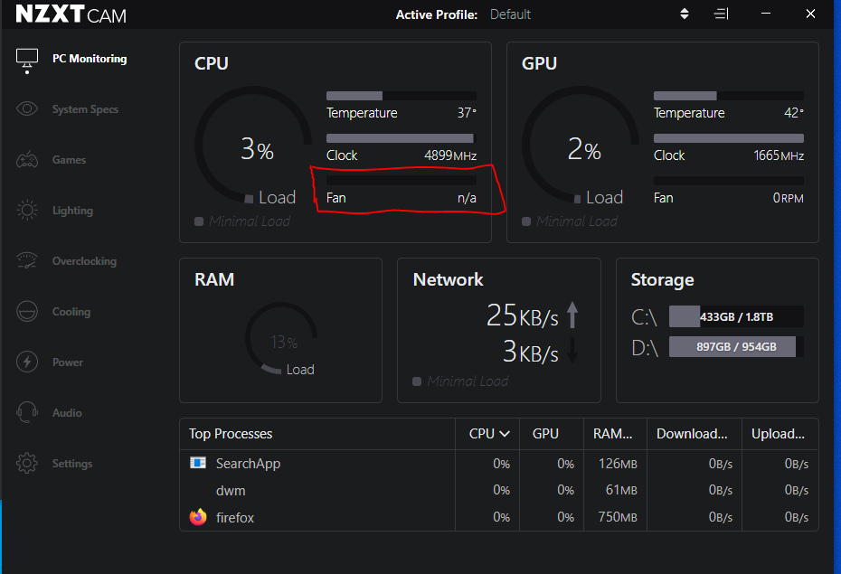The height and width of the screenshot is (574, 841).
Task: Click the SearchApp process icon
Action: (198, 463)
